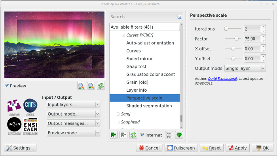Click the Y-offset value field

pyautogui.click(x=252, y=59)
